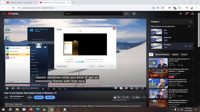Open the YouTube Create video icon

(x=181, y=14)
